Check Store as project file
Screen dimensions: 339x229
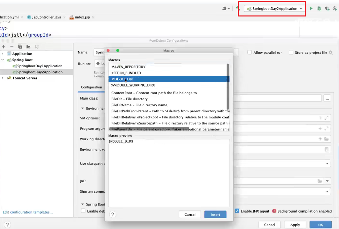[x=291, y=52]
